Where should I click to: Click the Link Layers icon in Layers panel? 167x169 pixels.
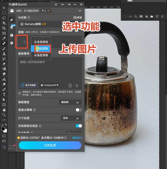(130, 16)
